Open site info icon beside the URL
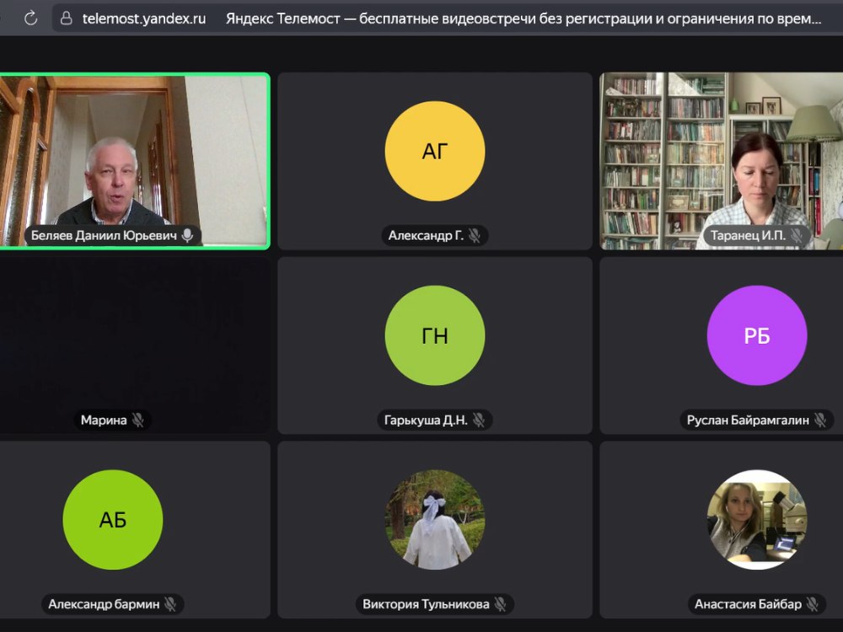 coord(67,19)
